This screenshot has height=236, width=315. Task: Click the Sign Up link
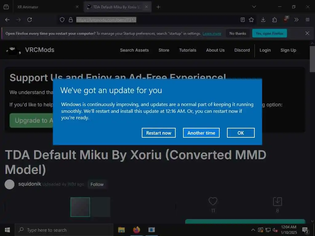coord(288,50)
